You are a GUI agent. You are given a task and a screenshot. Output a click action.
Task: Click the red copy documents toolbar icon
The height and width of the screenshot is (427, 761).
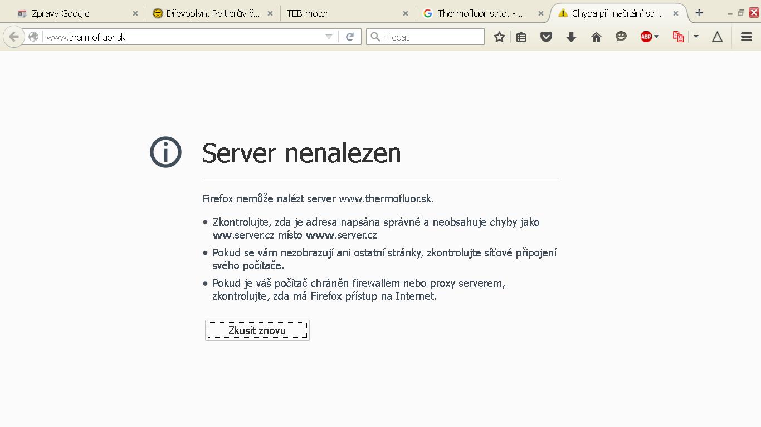click(678, 37)
